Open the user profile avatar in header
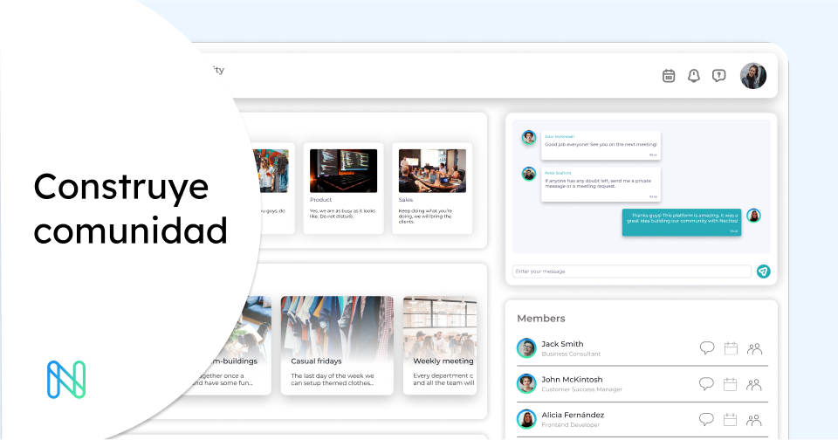838x440 pixels. coord(753,76)
